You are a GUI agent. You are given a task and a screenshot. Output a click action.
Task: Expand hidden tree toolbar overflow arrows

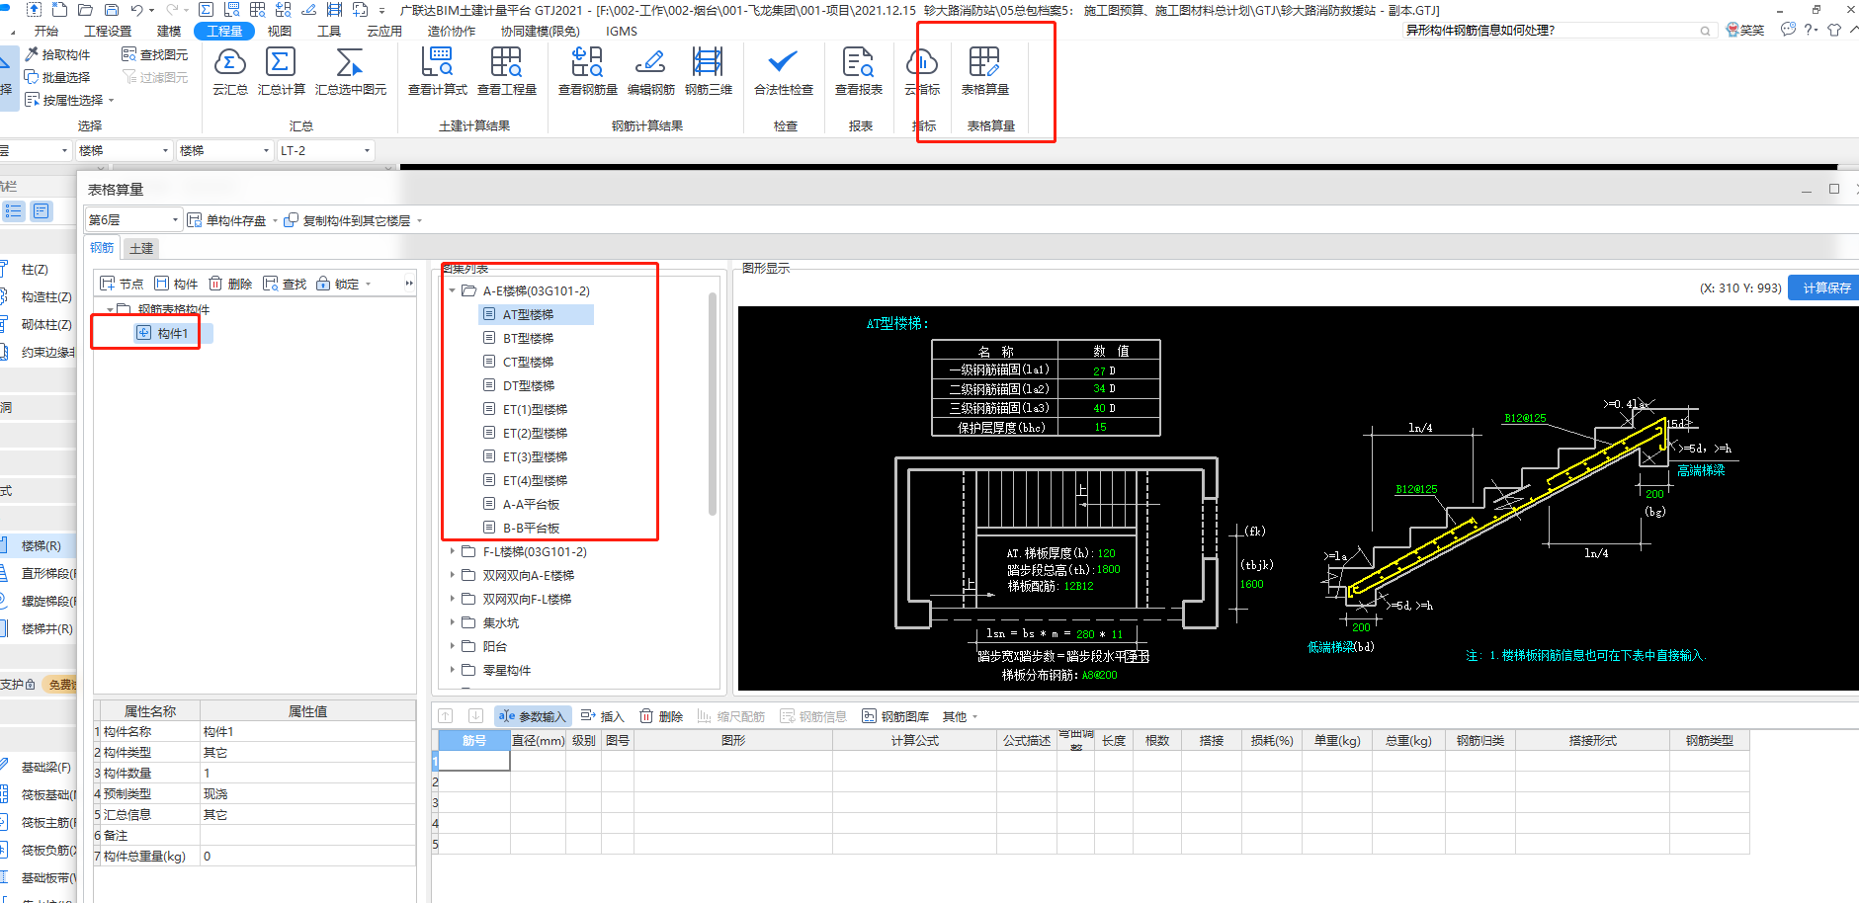tap(409, 284)
